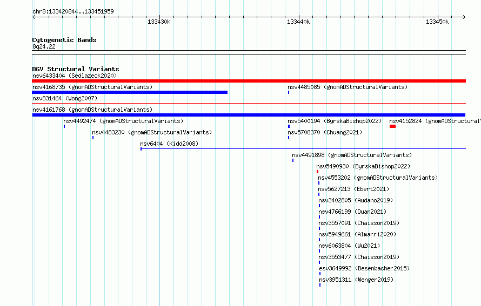The height and width of the screenshot is (306, 481).
Task: Select nsv5949661 (Almarri2020) label
Action: [357, 234]
